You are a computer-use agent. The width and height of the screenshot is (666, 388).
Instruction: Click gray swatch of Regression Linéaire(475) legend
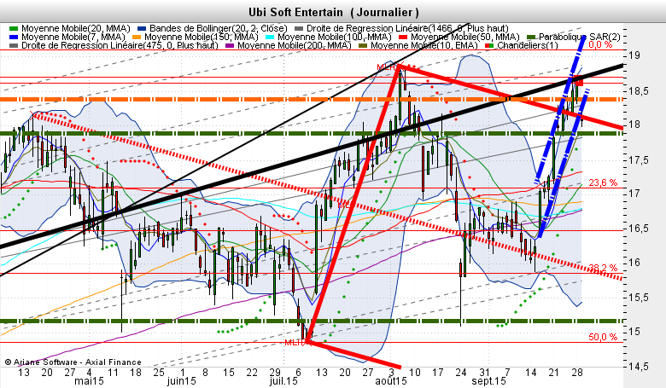point(14,45)
